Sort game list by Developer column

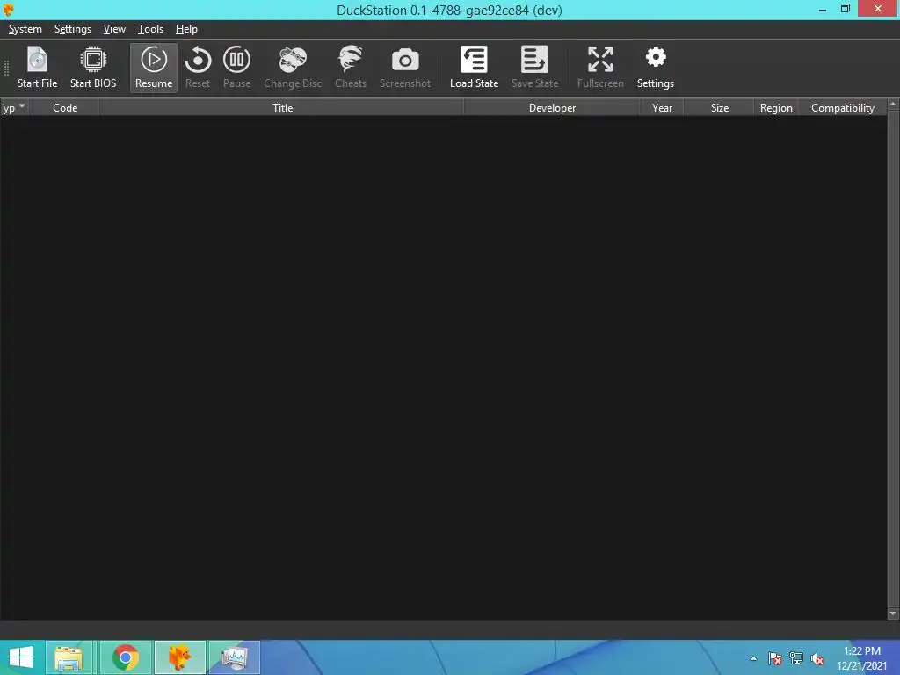(552, 108)
